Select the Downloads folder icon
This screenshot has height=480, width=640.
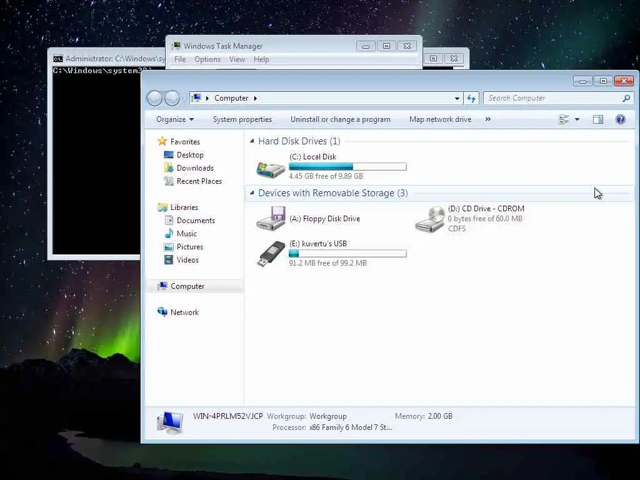(x=169, y=167)
